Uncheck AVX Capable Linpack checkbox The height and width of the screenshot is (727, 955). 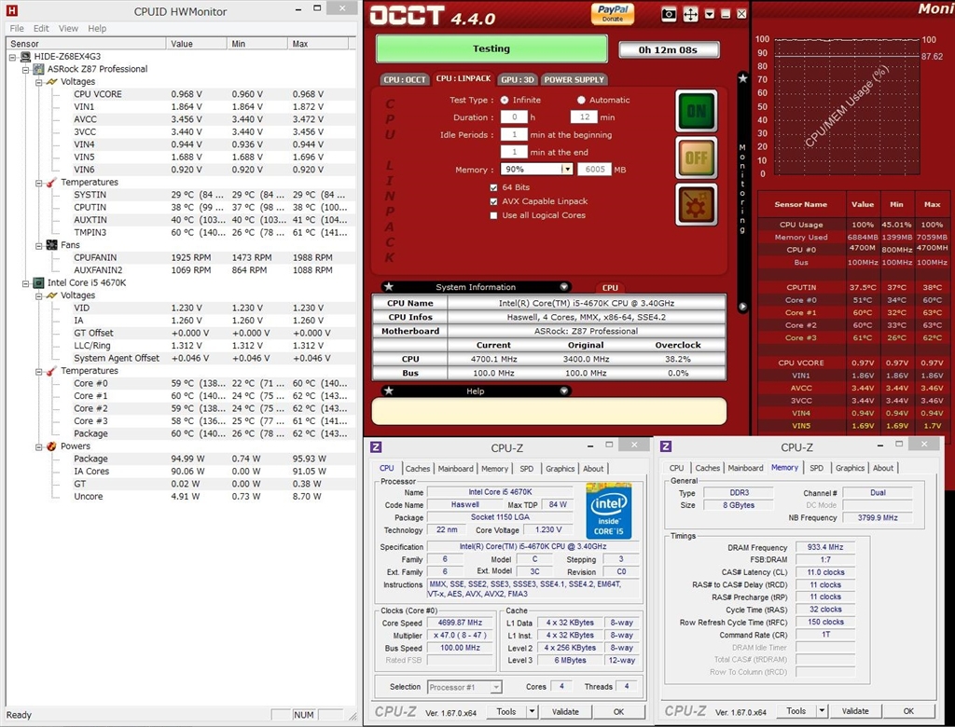[494, 201]
